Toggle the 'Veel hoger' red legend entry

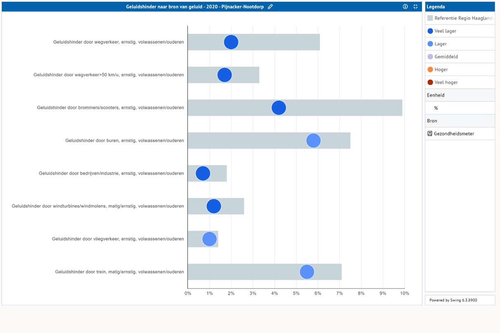click(x=446, y=82)
